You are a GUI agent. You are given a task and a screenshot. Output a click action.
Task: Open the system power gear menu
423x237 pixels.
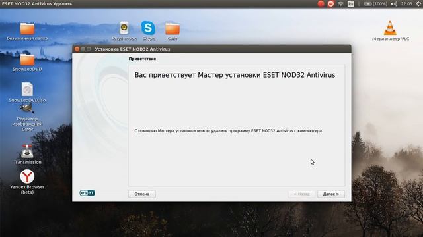[418, 4]
